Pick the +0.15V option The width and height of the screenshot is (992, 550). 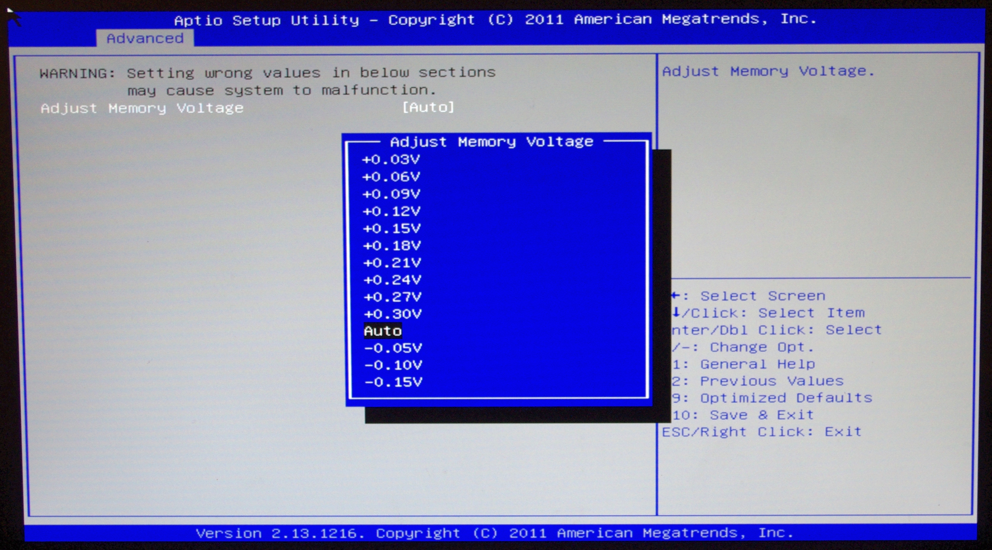click(392, 229)
